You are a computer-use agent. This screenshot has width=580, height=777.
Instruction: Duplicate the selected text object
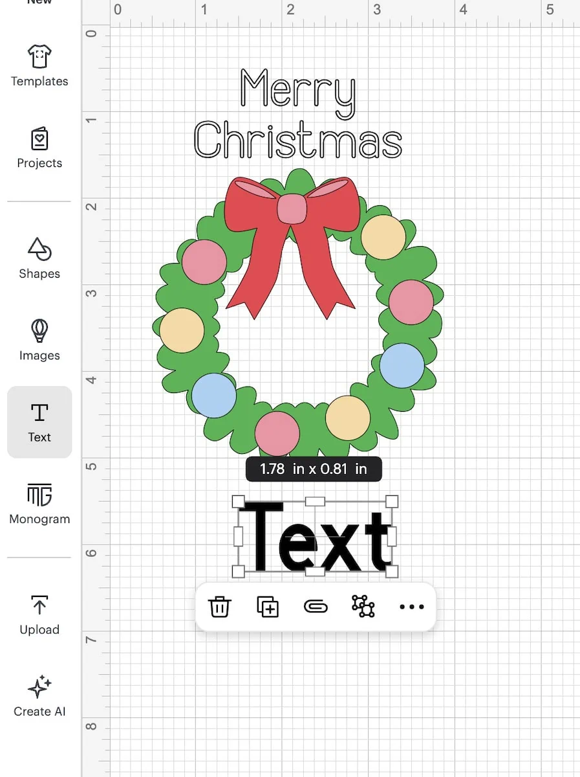point(268,607)
